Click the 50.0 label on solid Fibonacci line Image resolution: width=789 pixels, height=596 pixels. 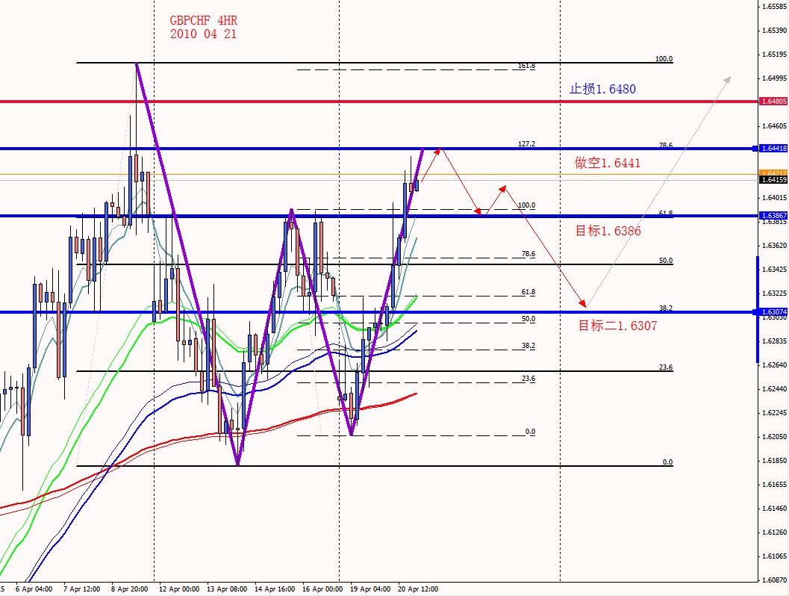tap(666, 261)
